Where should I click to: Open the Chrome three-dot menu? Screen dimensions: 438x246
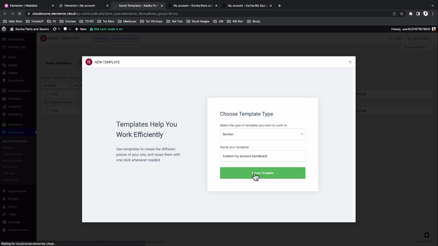[x=433, y=14]
